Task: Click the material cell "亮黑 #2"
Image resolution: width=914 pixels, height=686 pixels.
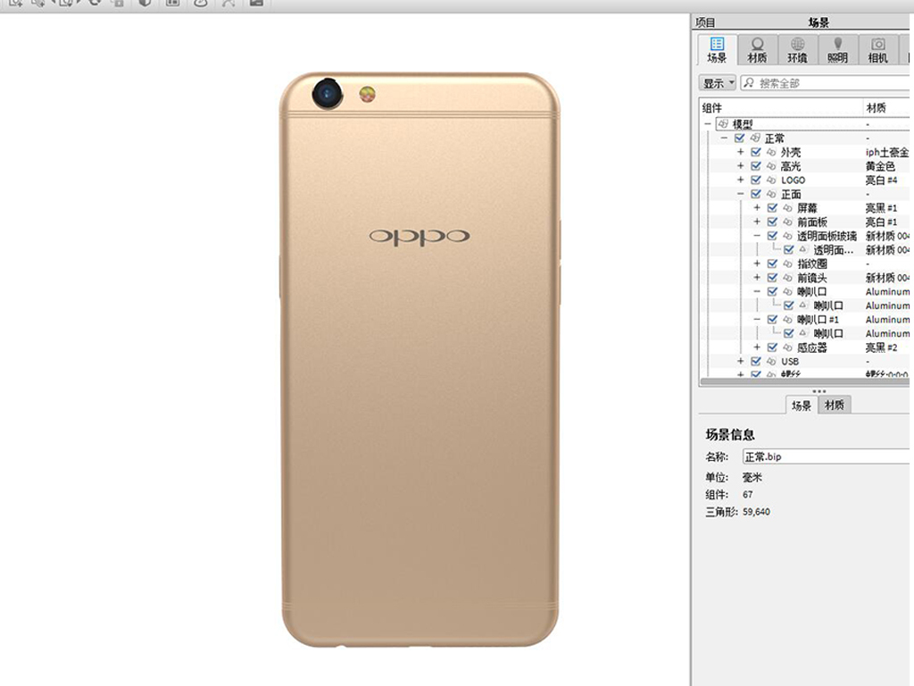Action: pyautogui.click(x=881, y=347)
